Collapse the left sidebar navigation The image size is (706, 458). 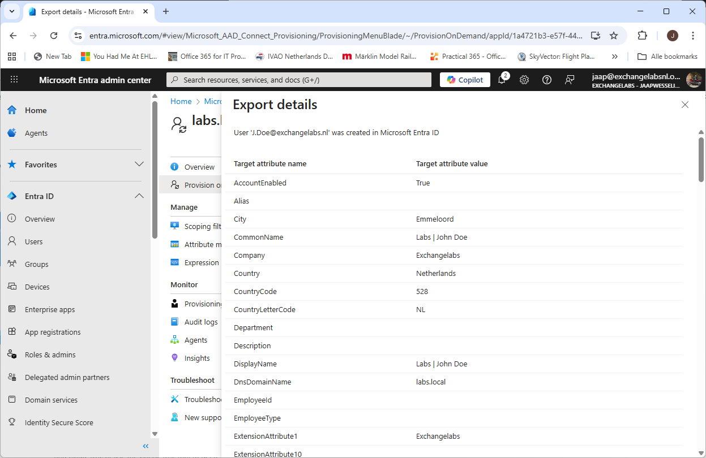tap(146, 446)
